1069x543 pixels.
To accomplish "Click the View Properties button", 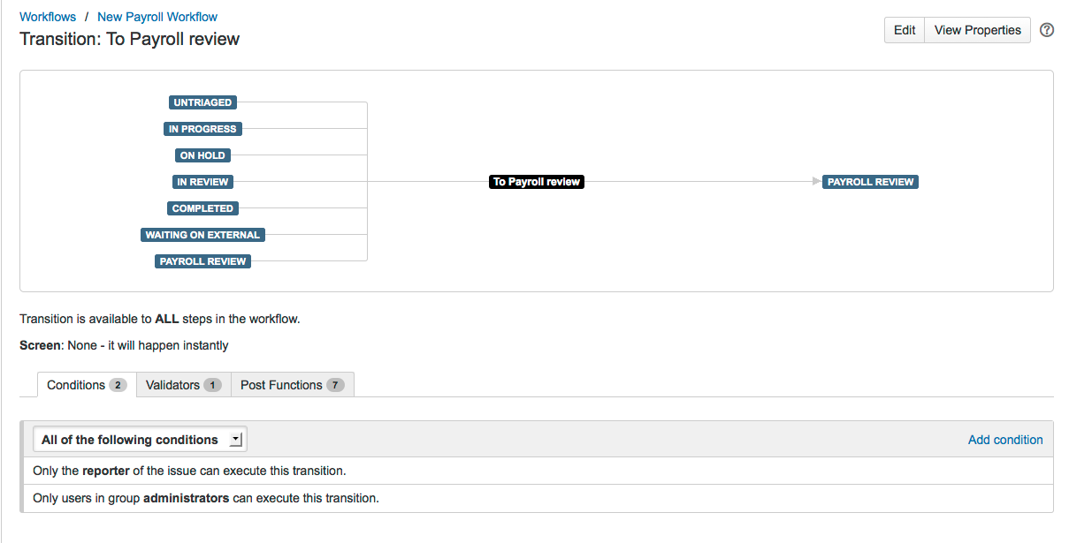I will (x=977, y=30).
